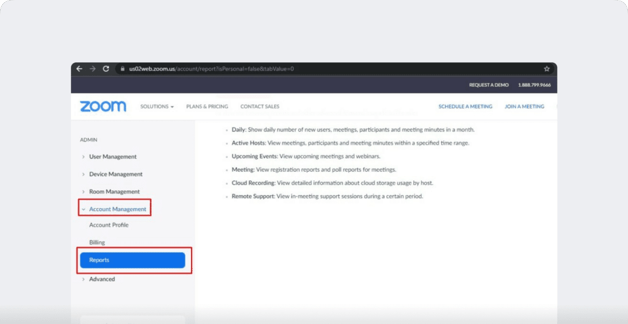Open Contact Sales

pyautogui.click(x=260, y=107)
